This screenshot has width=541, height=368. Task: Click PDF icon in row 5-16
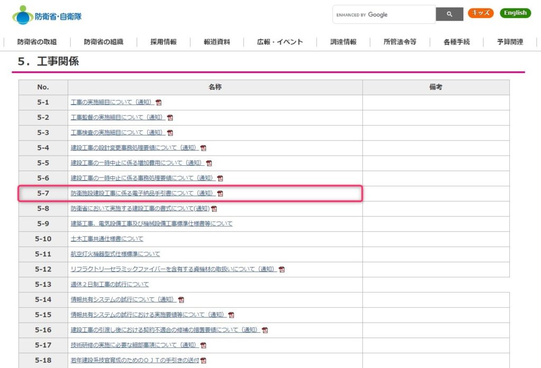(x=265, y=330)
